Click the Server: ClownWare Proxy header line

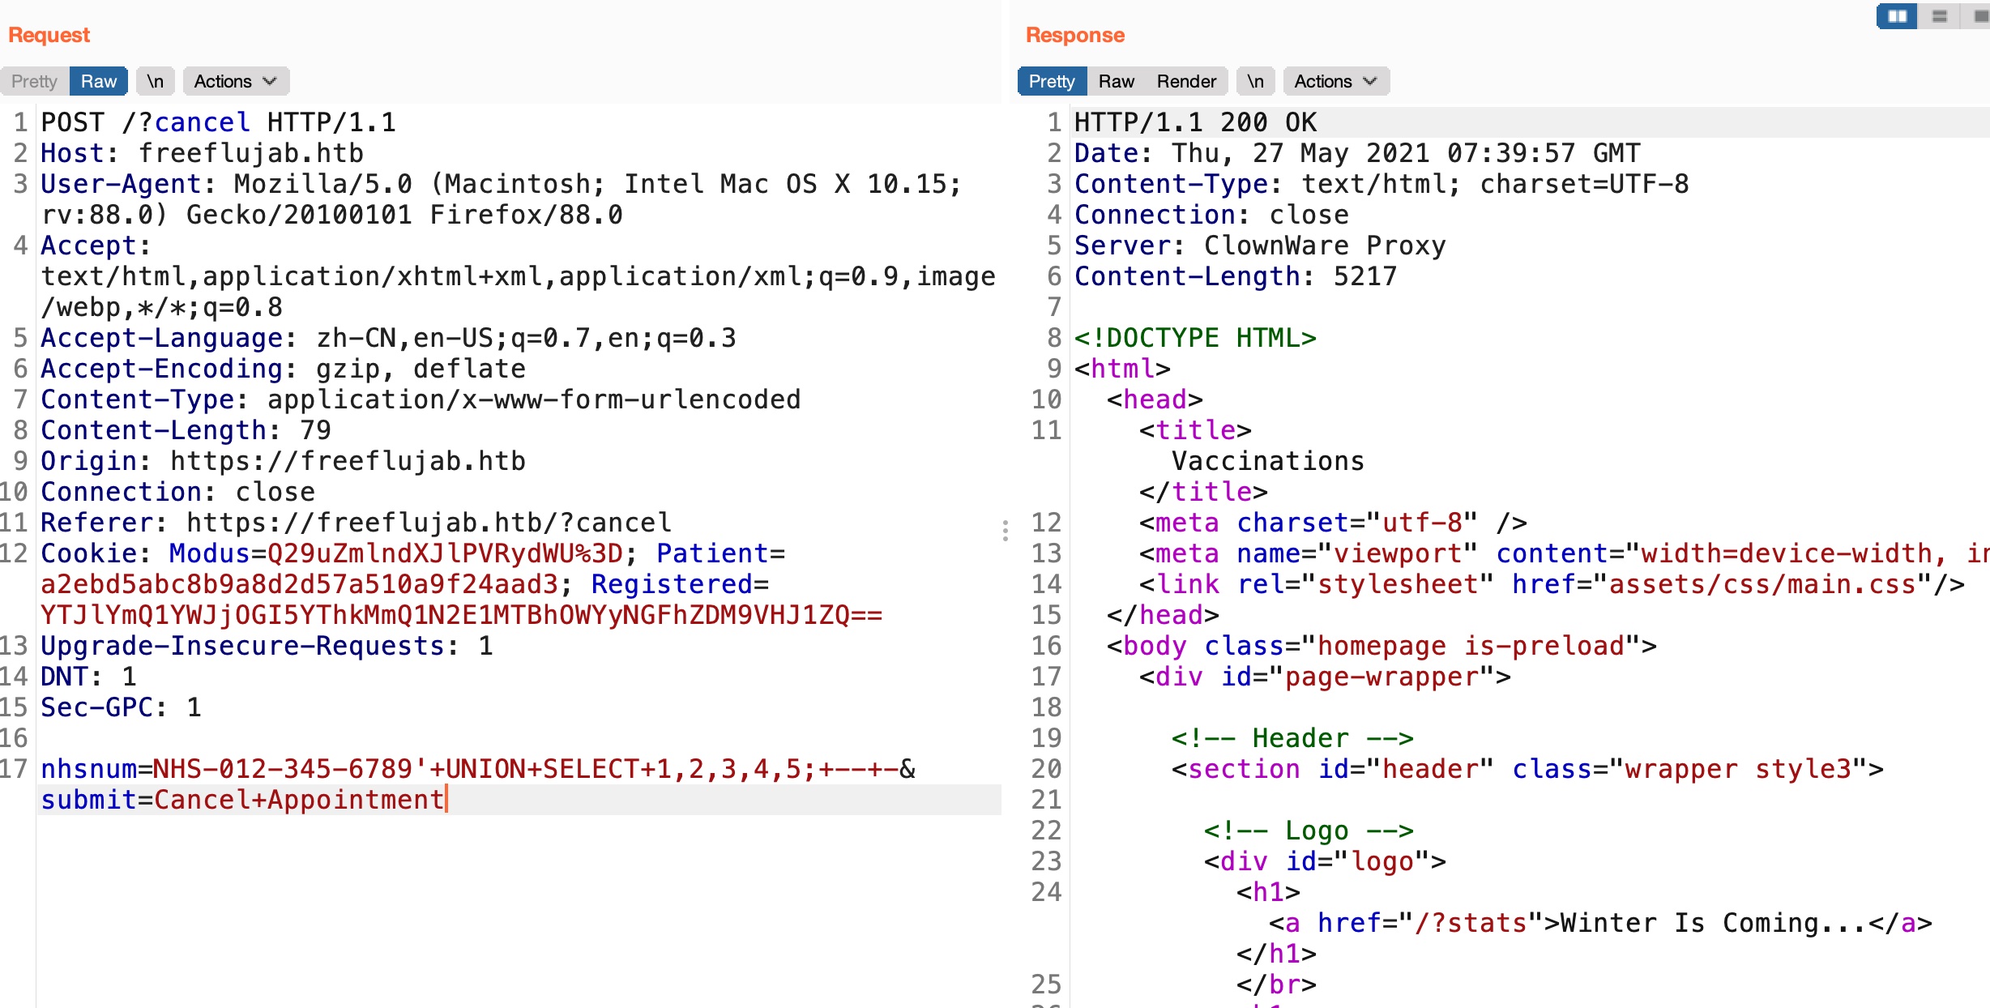tap(1260, 246)
